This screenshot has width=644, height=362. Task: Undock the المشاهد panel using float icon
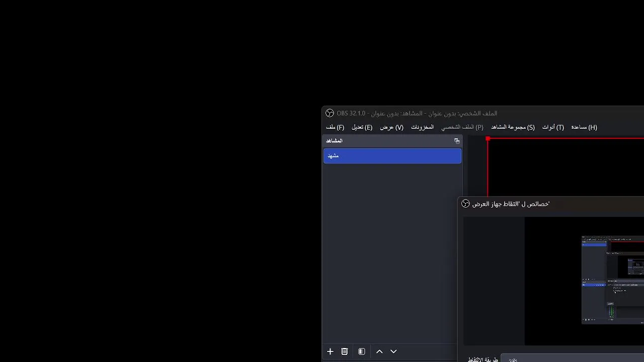(x=457, y=141)
